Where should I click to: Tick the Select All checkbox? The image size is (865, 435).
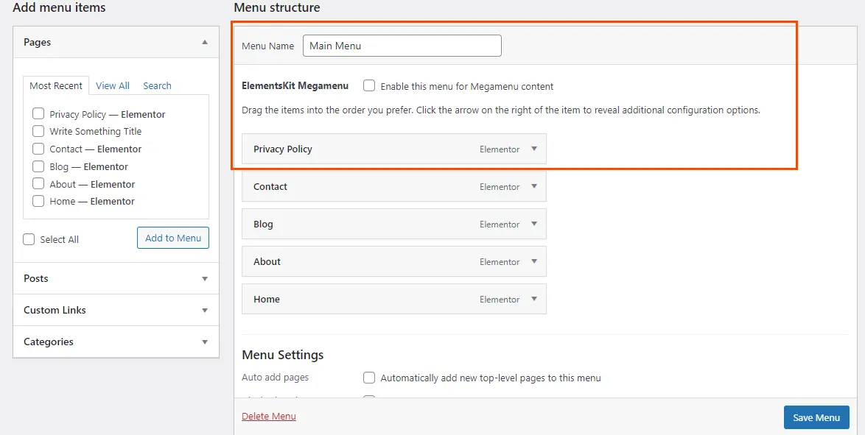pyautogui.click(x=29, y=239)
